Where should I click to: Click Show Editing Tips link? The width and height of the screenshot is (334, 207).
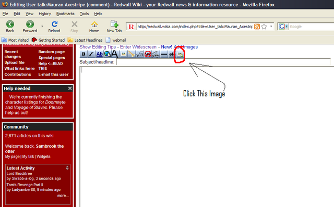click(98, 47)
